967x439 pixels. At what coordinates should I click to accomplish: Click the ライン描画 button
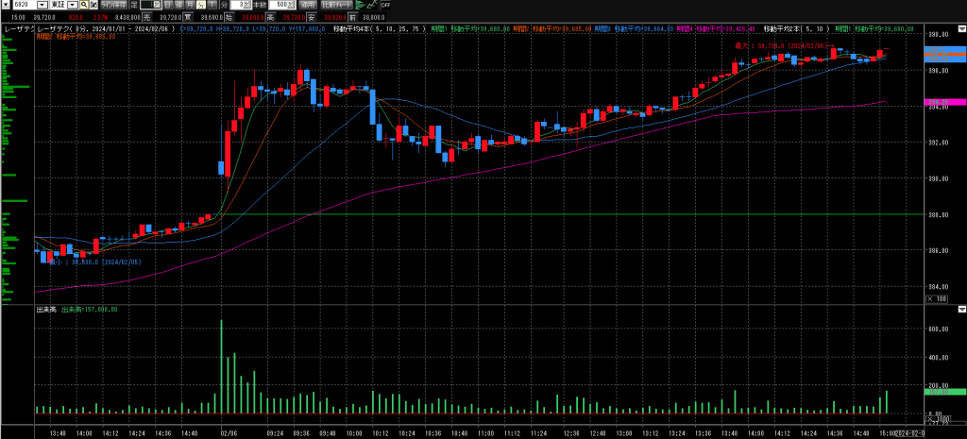pos(113,5)
